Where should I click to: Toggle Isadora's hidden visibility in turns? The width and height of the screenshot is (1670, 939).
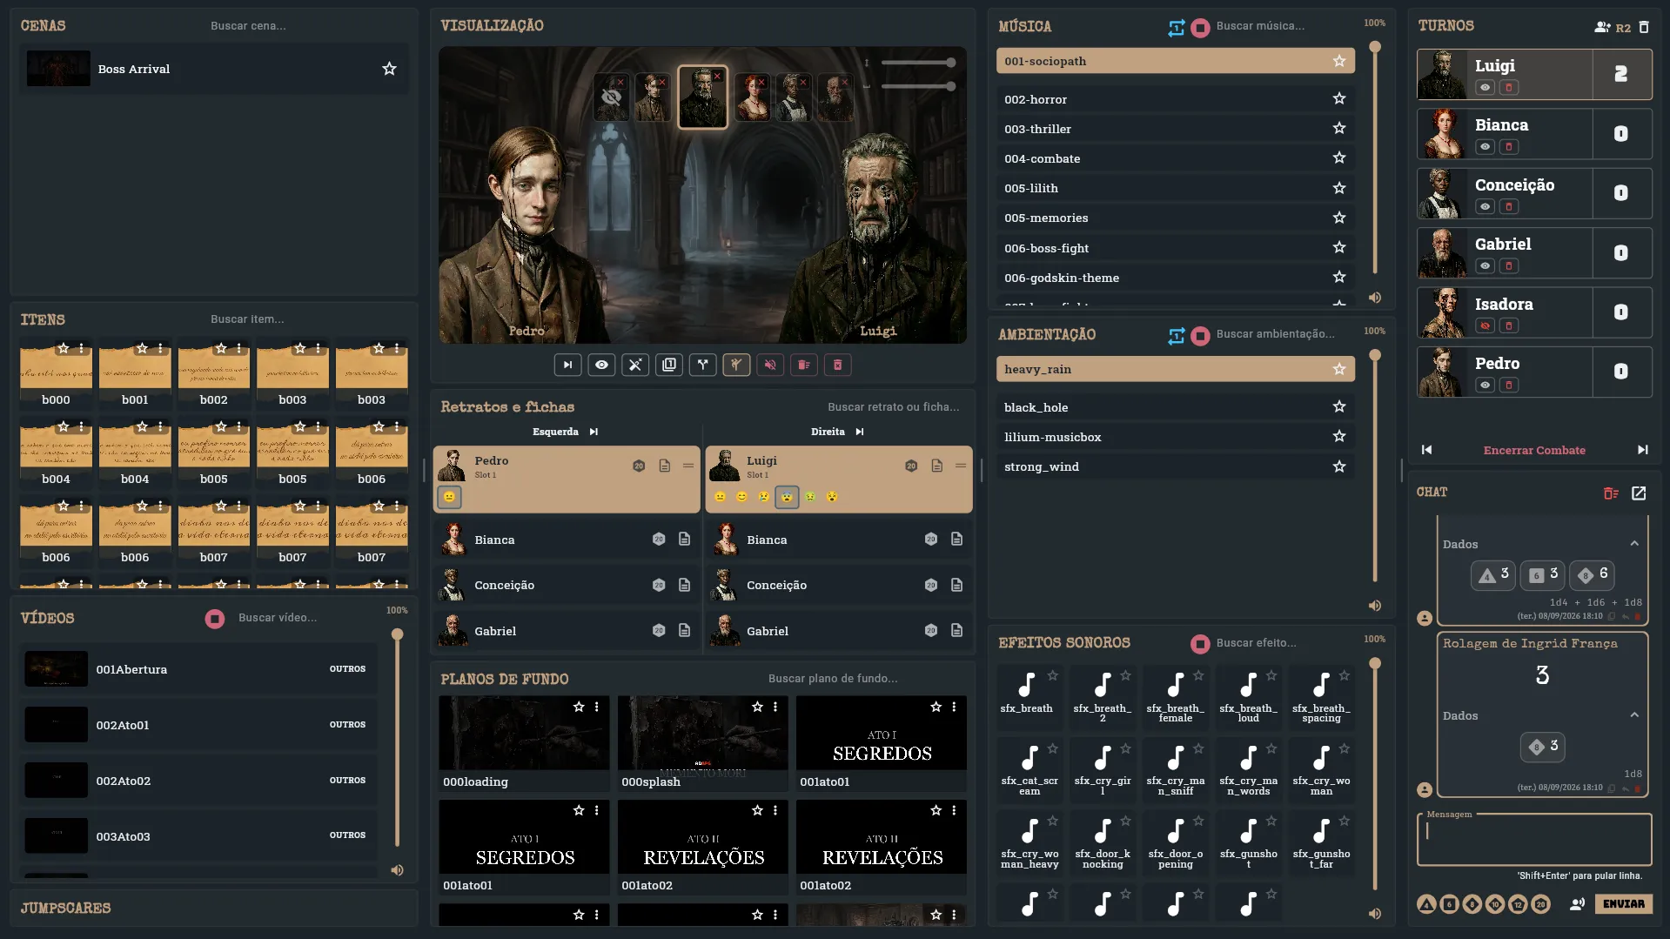(1486, 326)
